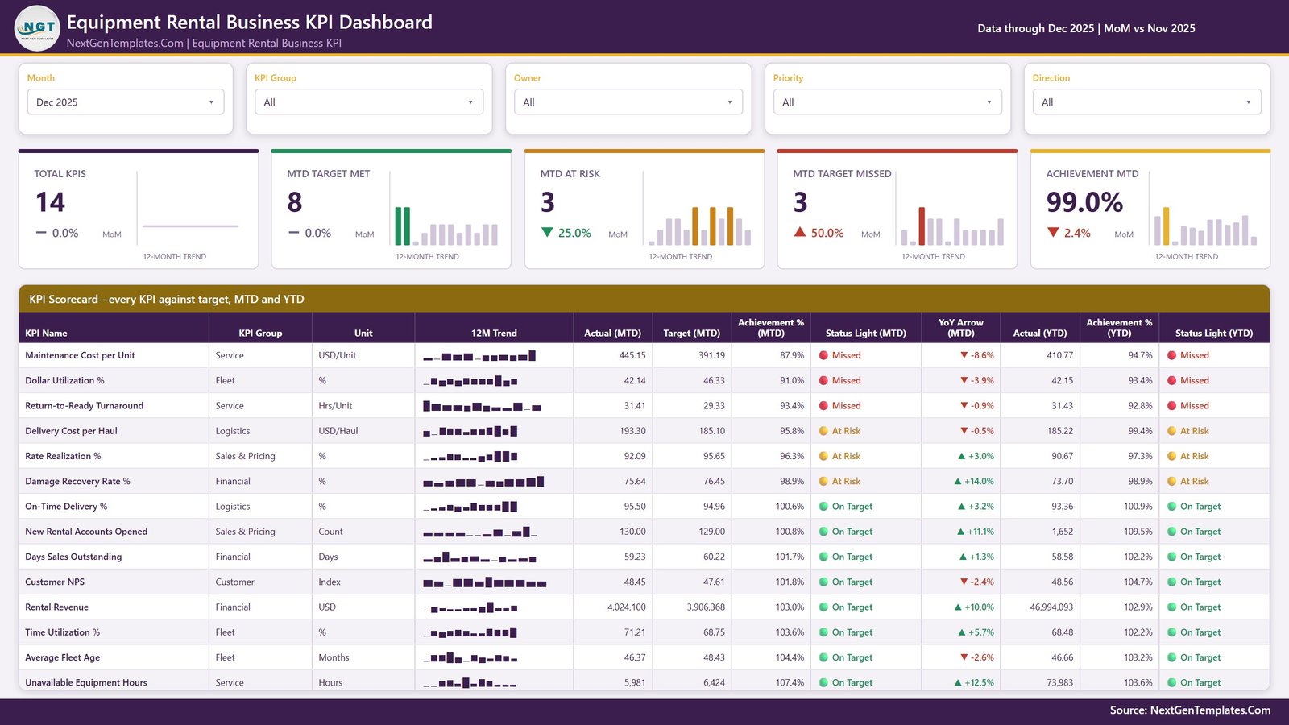Click the NGT logo in header
The image size is (1289, 725).
37,28
